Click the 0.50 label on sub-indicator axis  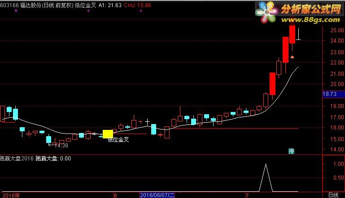coord(338,177)
